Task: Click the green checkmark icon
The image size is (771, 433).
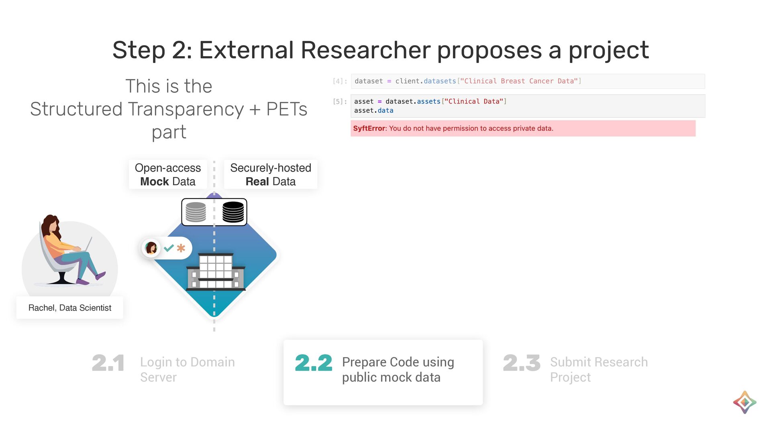Action: point(169,248)
